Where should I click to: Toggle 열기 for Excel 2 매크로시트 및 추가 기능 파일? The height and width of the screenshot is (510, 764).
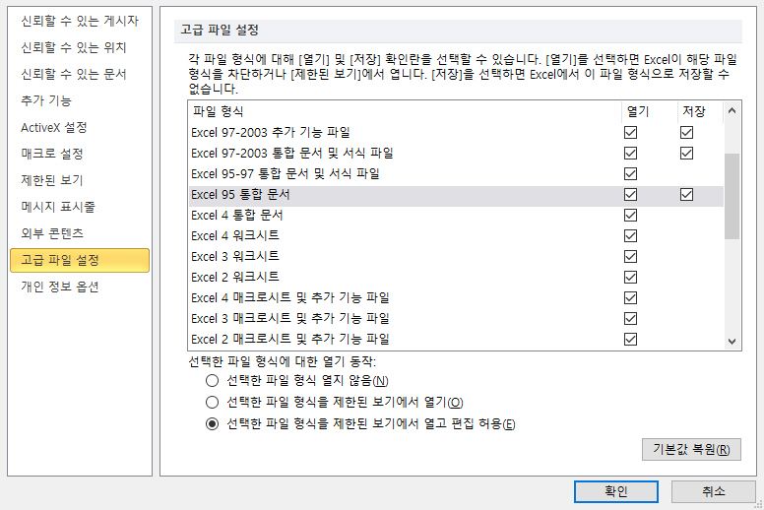(x=630, y=339)
